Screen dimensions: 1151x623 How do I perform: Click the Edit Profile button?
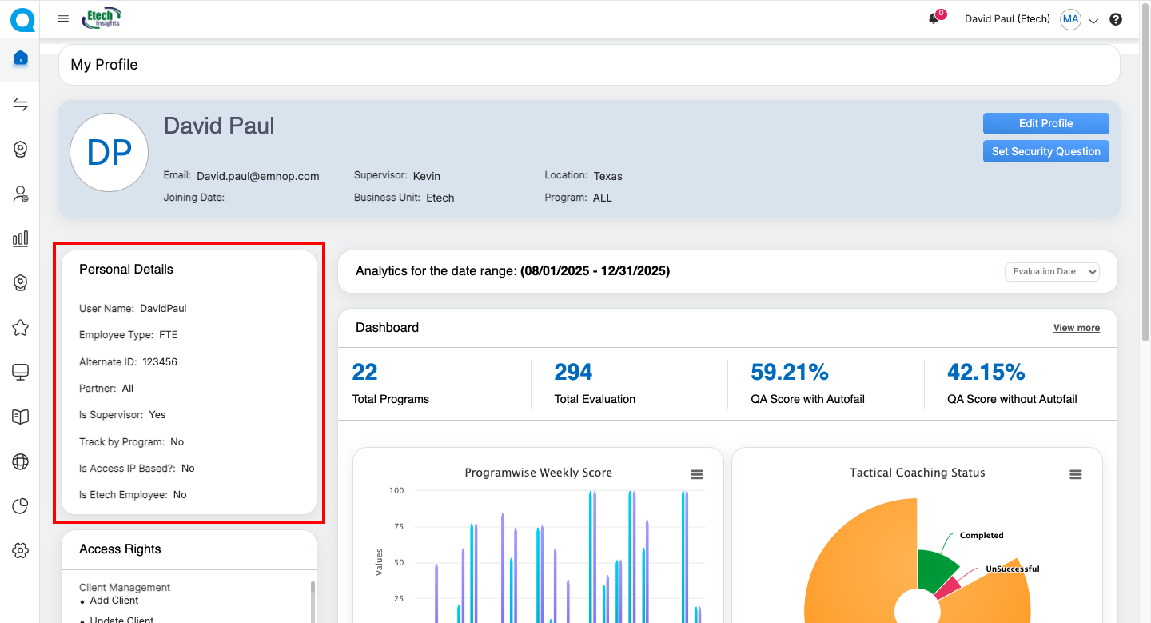point(1045,123)
